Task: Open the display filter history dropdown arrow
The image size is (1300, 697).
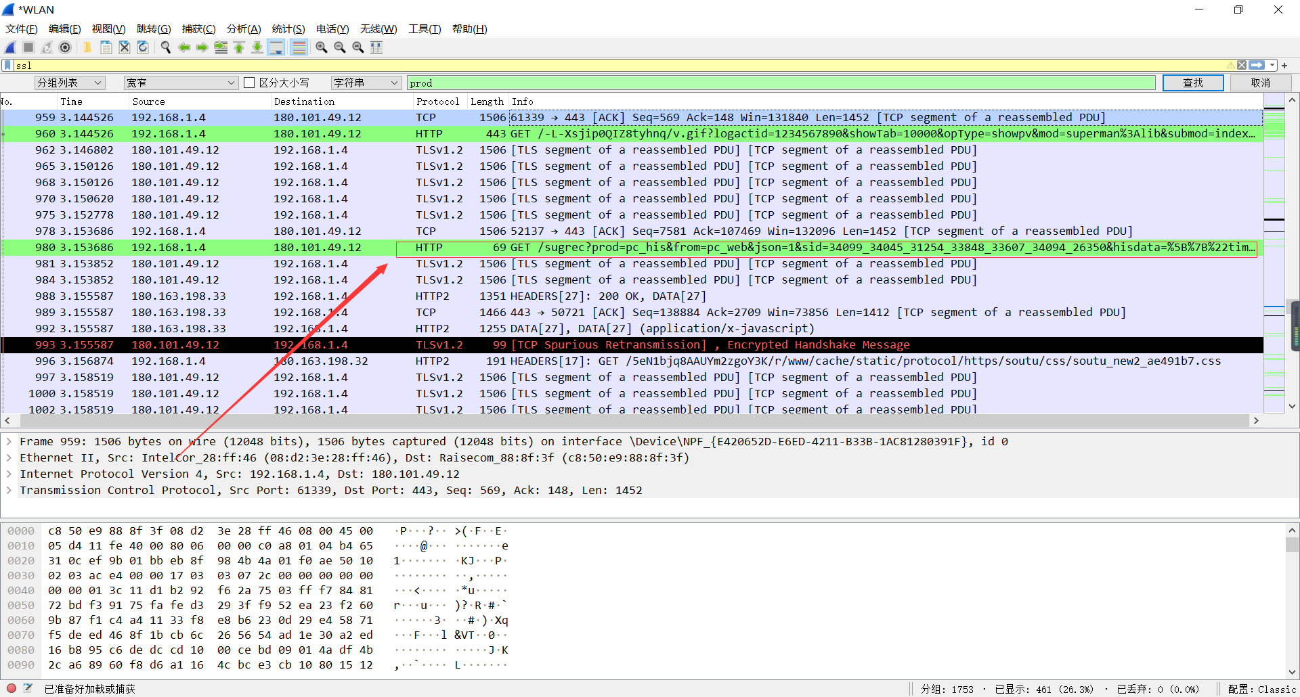Action: point(1272,65)
